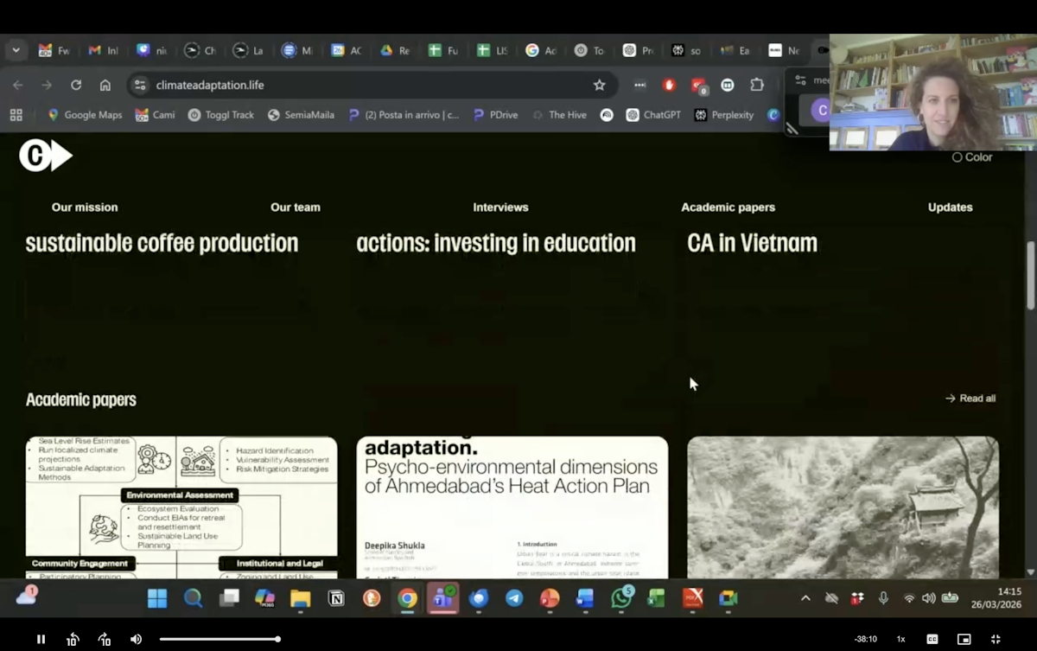The image size is (1037, 651).
Task: Reload the page with the refresh button
Action: tap(76, 85)
